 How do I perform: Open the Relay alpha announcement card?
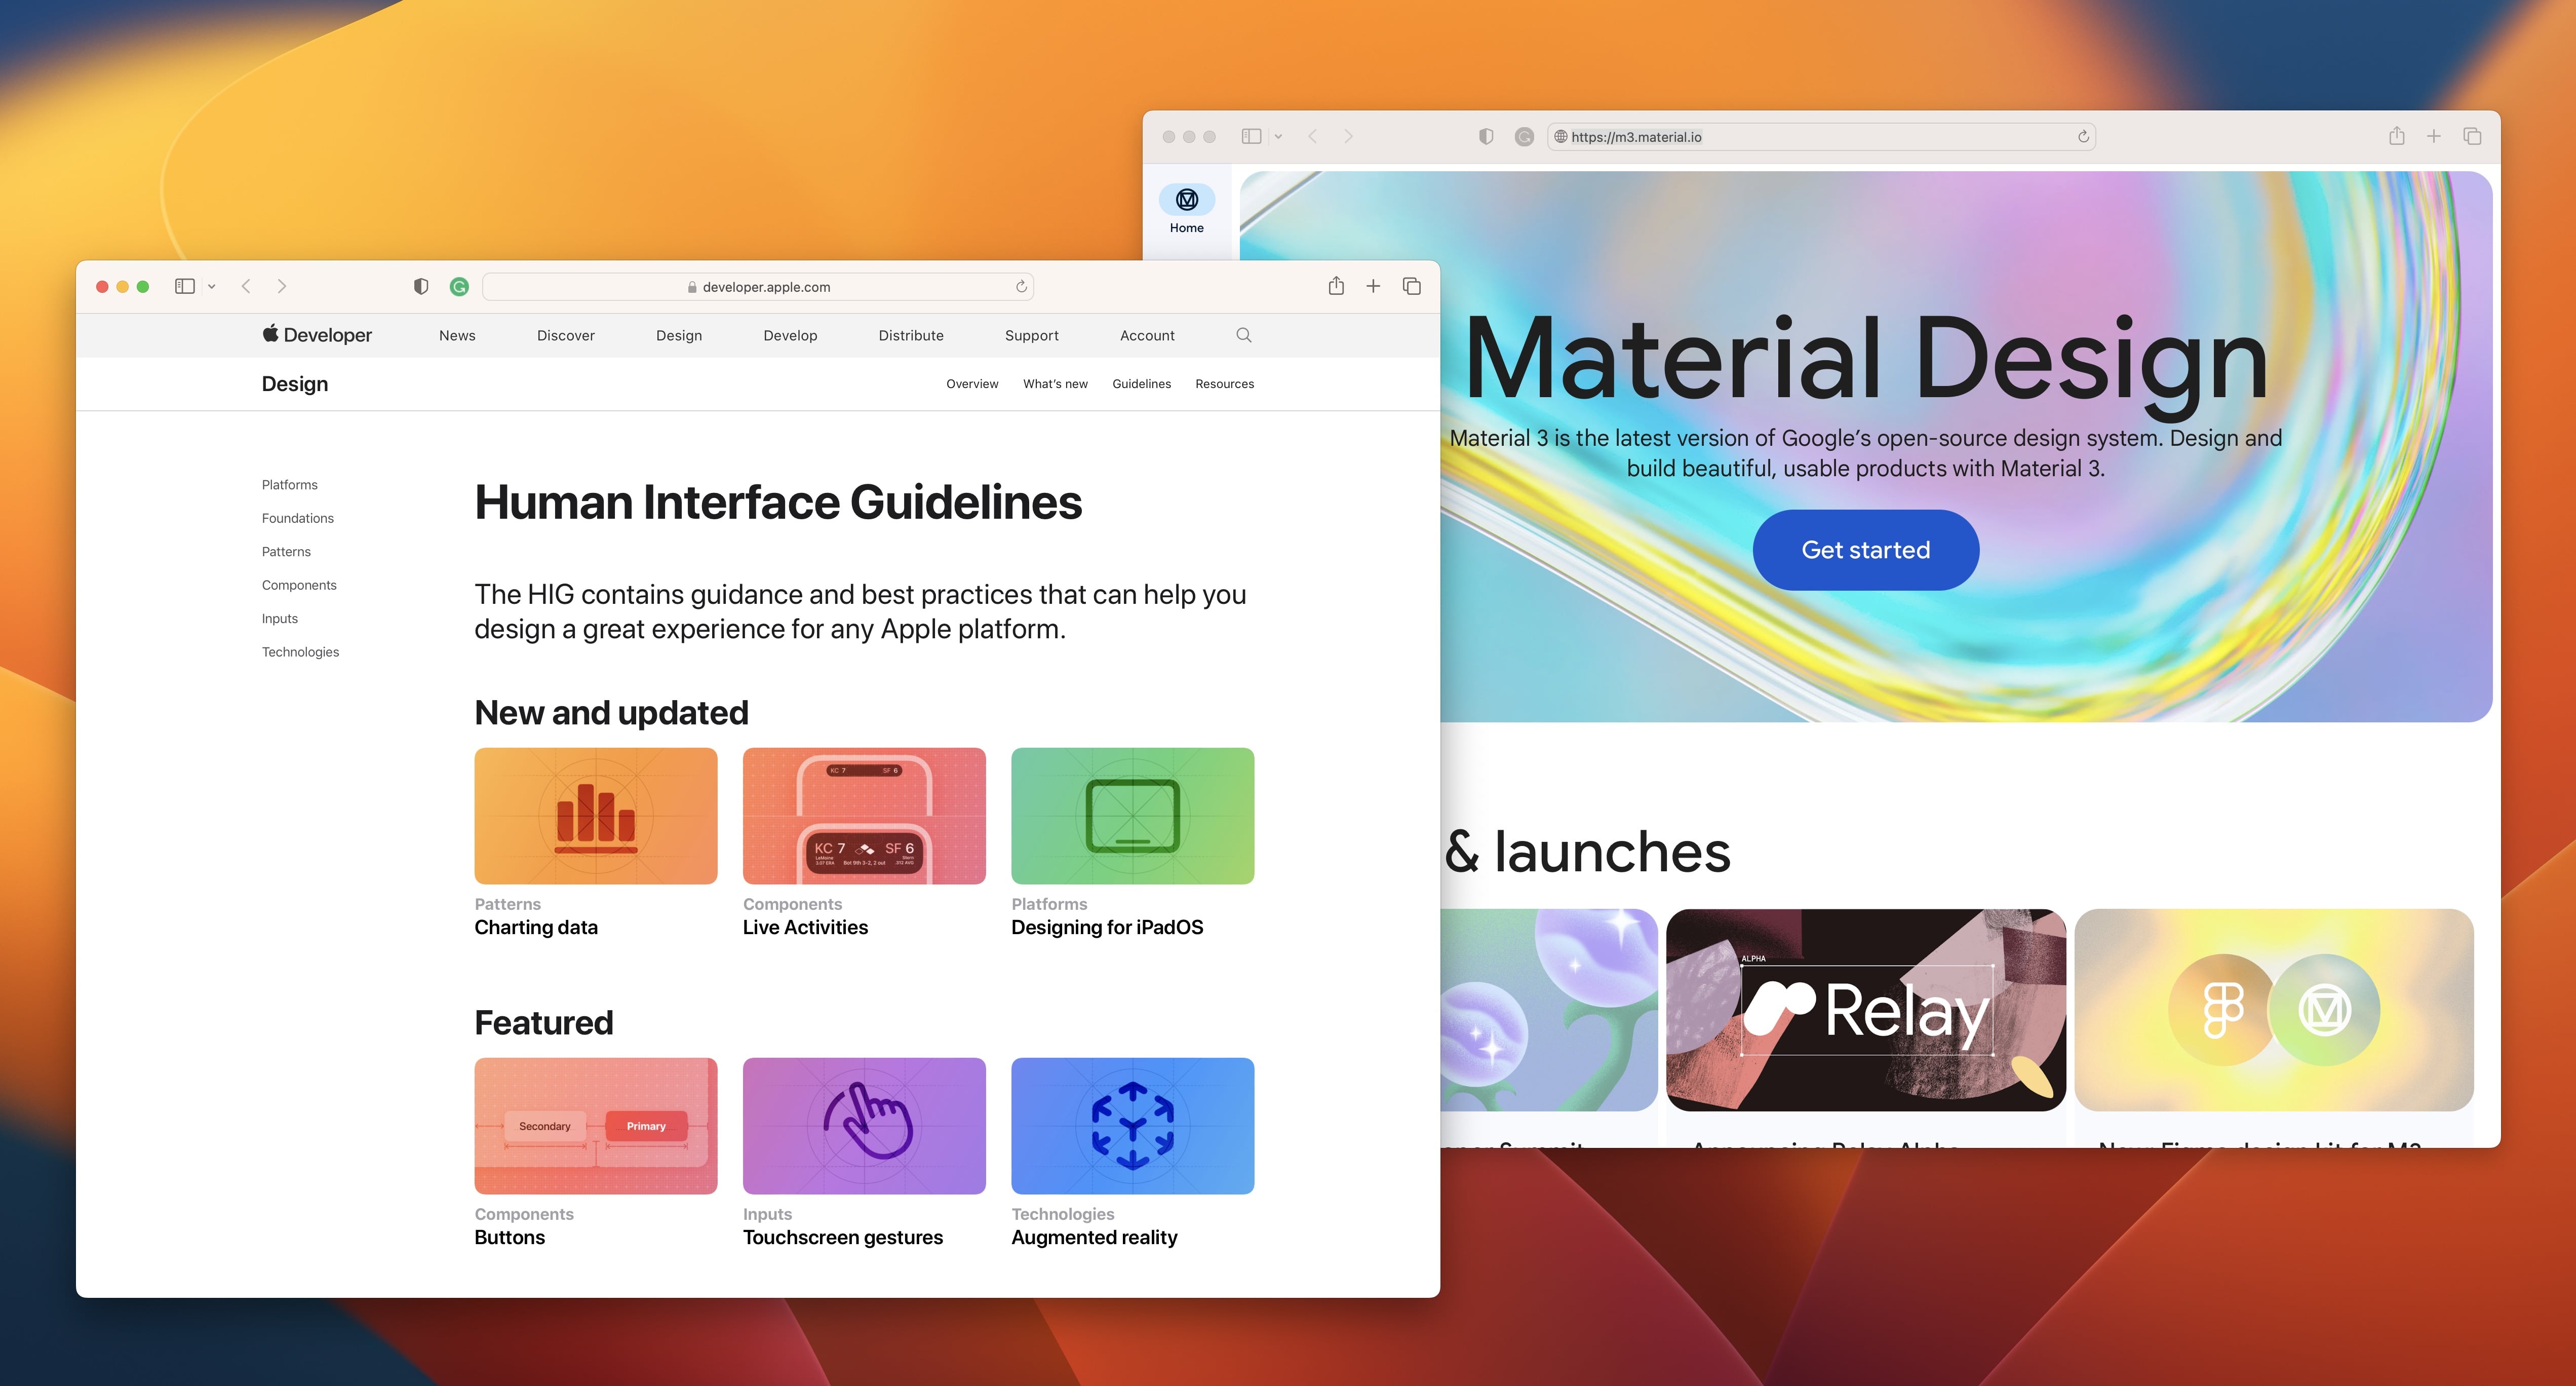(1865, 1010)
